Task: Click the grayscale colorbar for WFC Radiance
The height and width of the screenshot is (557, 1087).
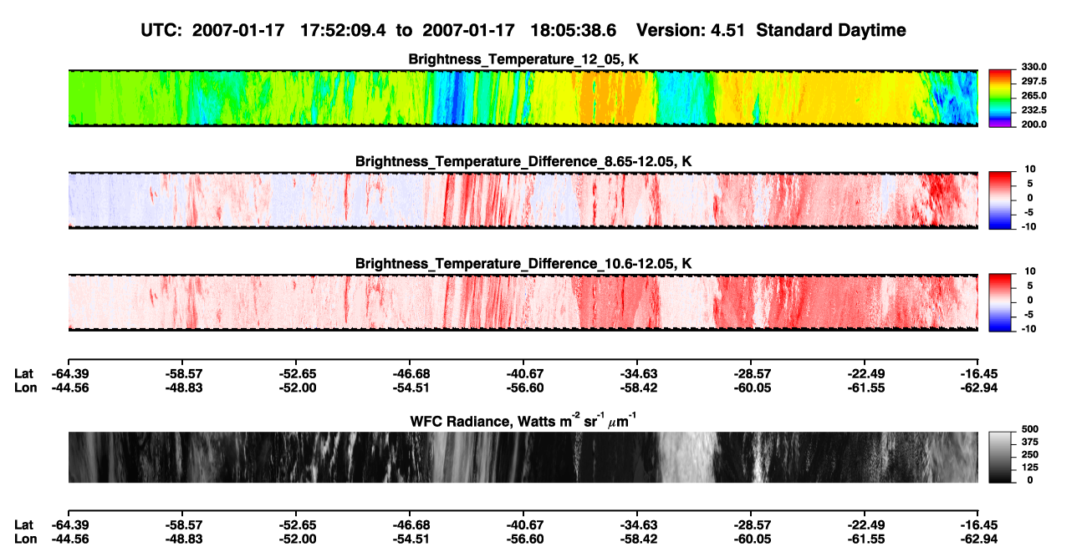Action: (x=1001, y=457)
